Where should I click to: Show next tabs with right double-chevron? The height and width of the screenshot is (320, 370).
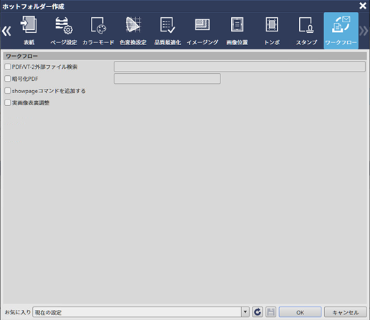click(x=364, y=31)
